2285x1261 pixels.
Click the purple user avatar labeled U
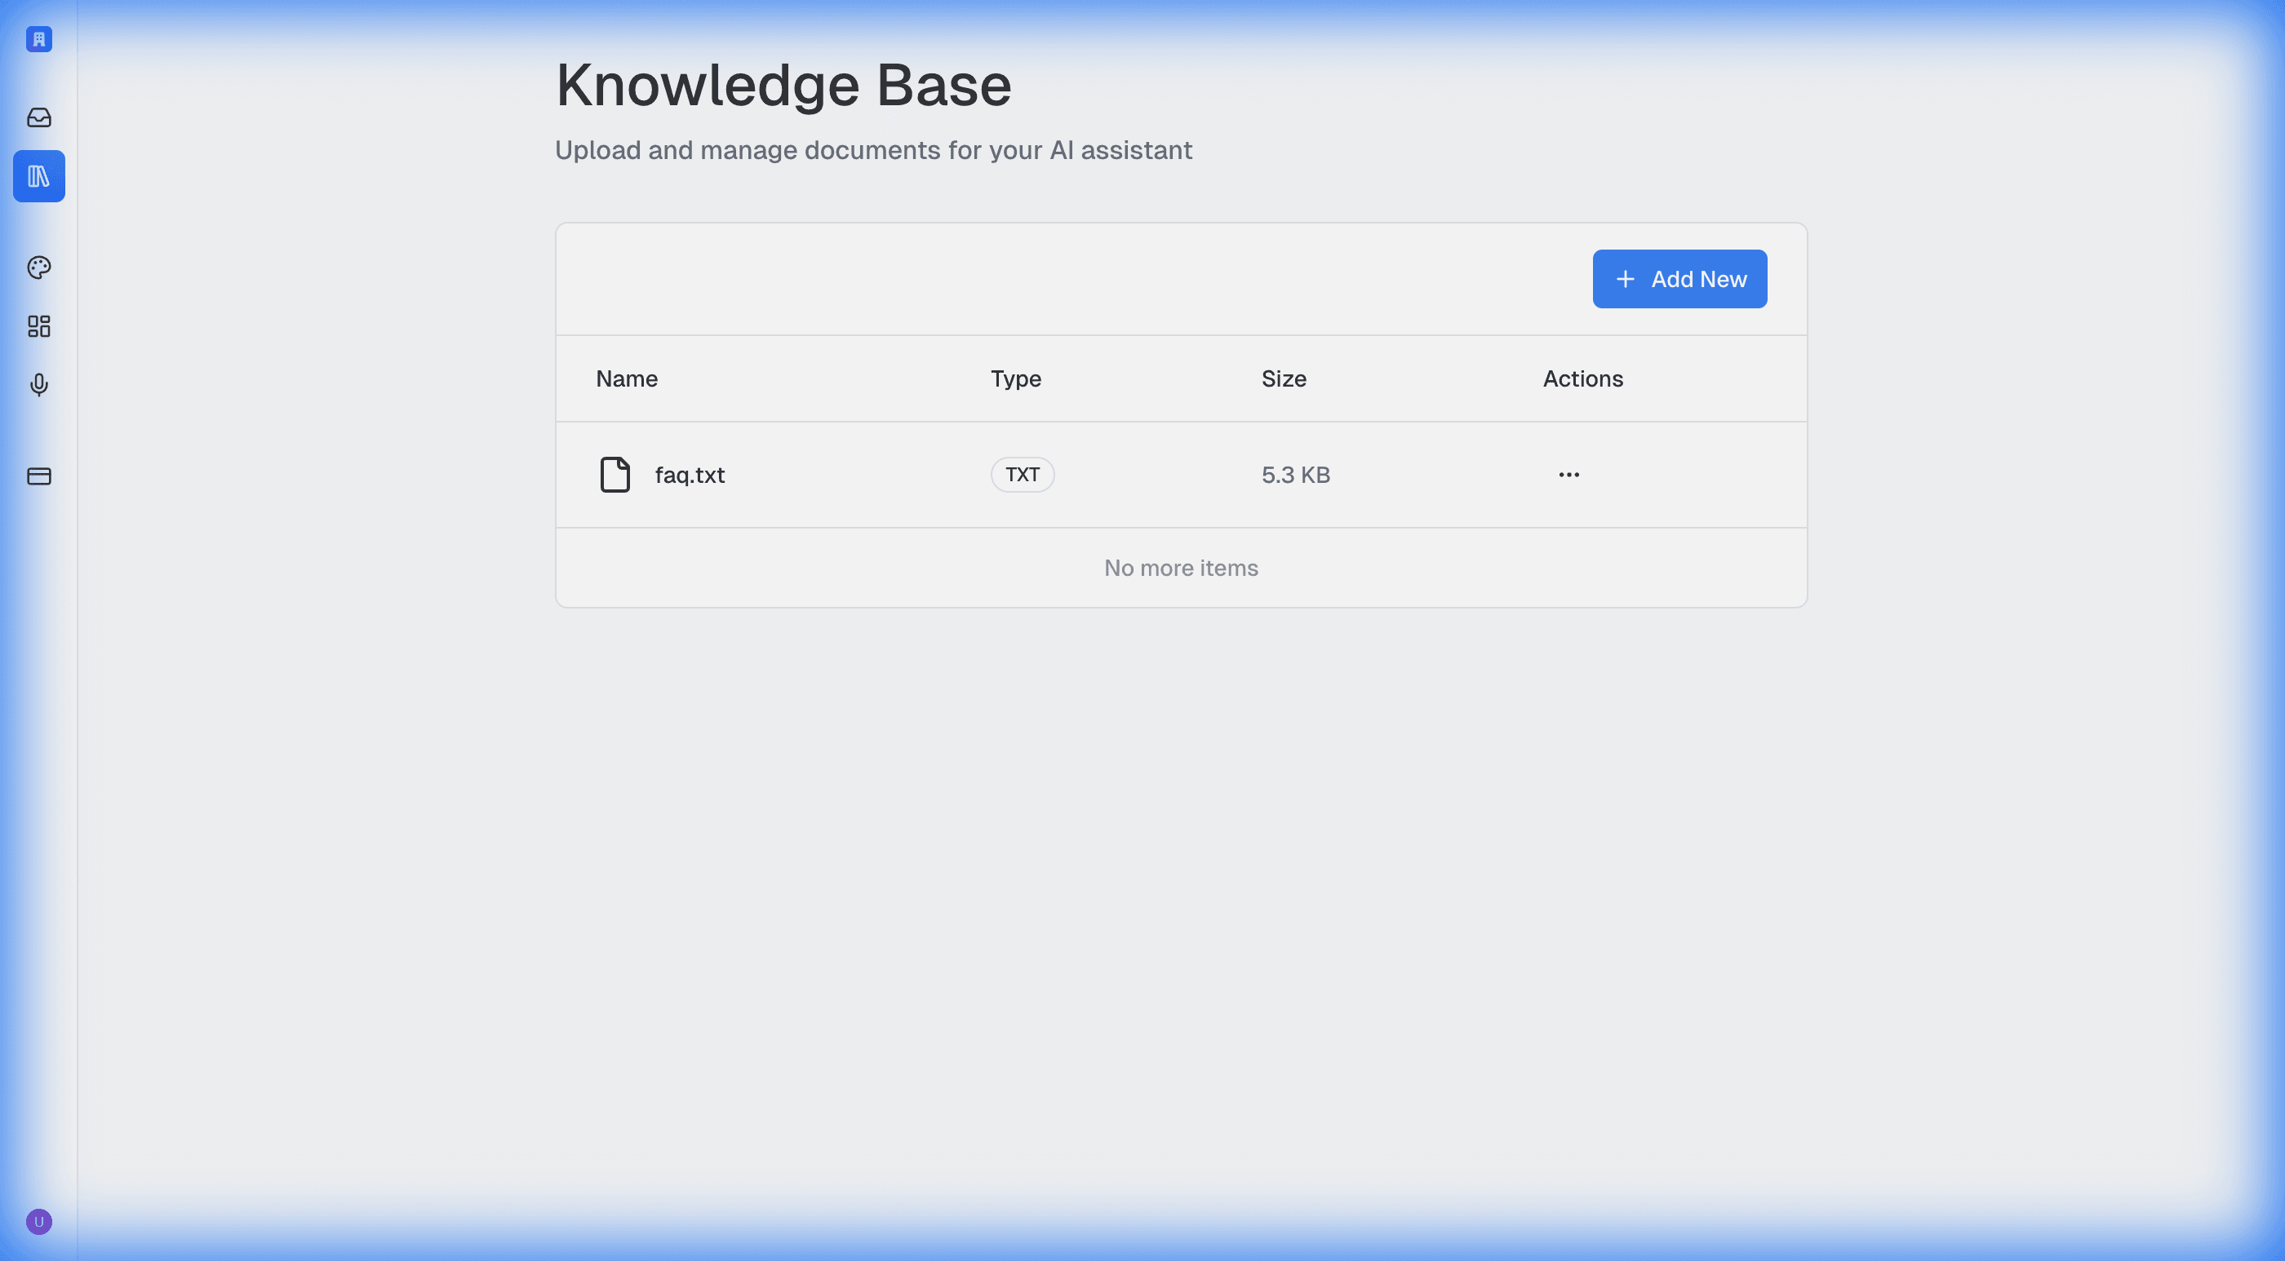point(40,1221)
